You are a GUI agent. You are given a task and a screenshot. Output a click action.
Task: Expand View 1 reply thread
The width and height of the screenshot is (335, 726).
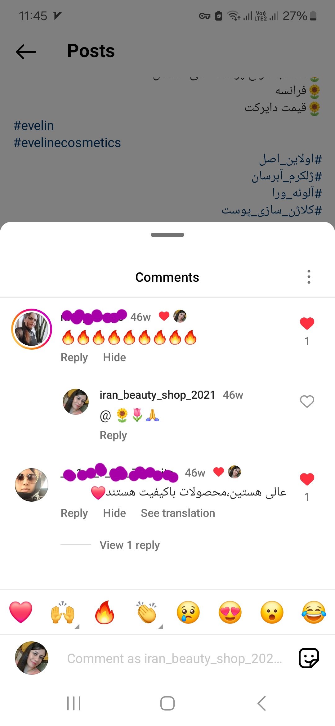click(130, 545)
